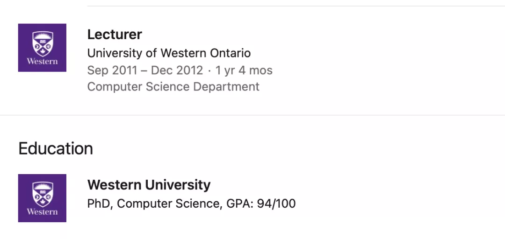
Task: Open Western University school entry
Action: pyautogui.click(x=149, y=185)
